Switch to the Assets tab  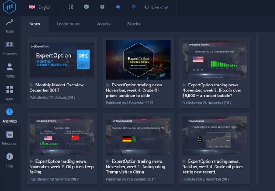104,24
